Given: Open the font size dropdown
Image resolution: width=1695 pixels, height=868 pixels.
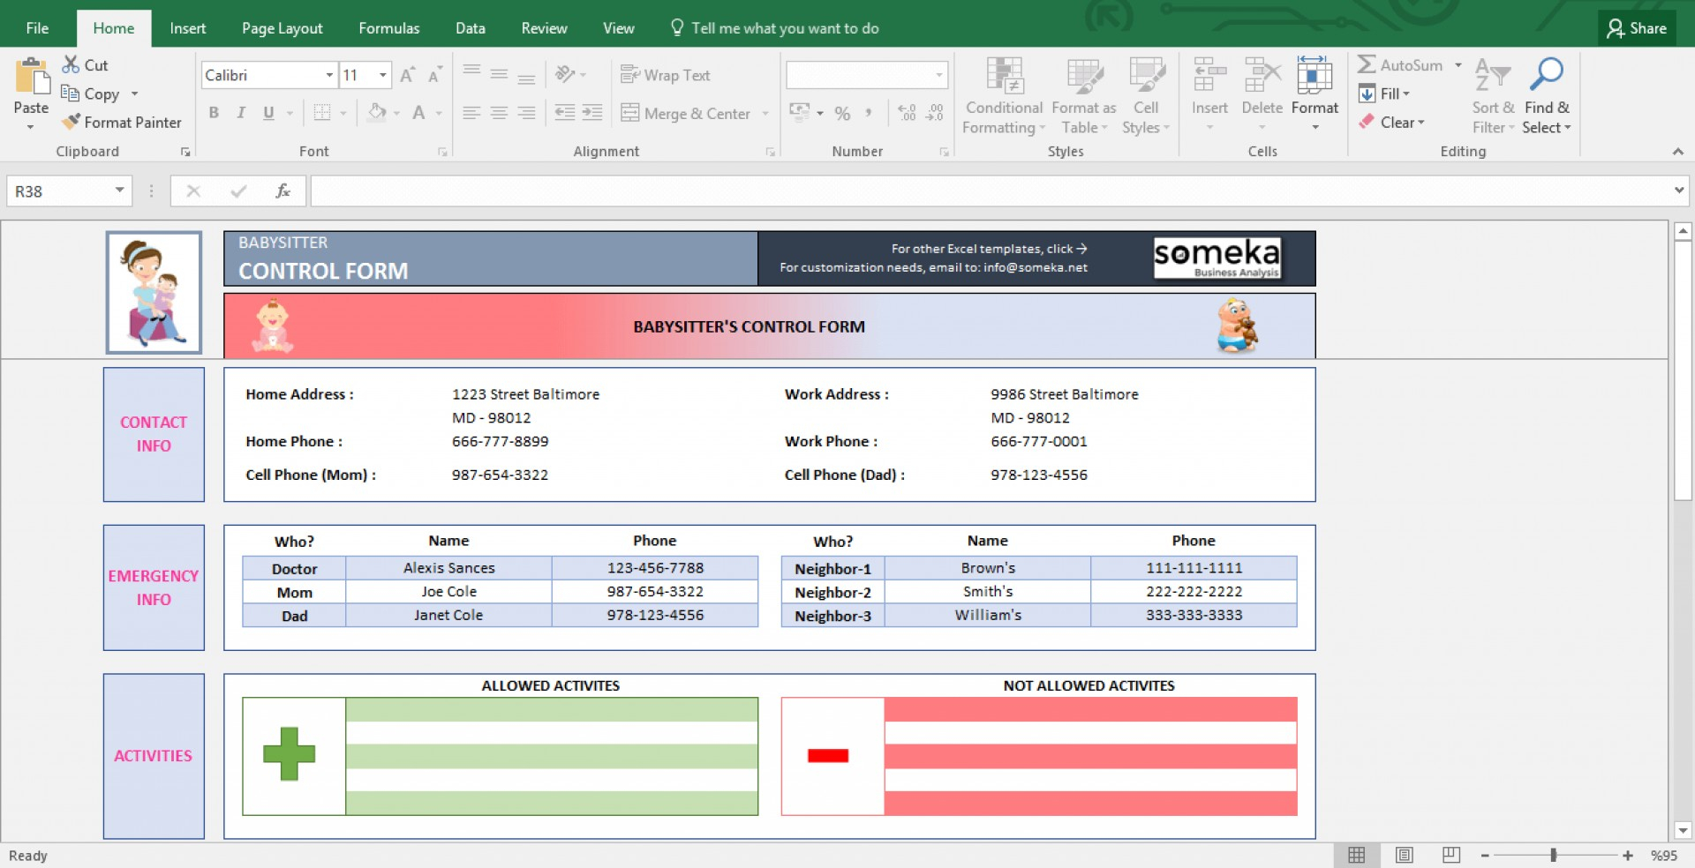Looking at the screenshot, I should 383,75.
